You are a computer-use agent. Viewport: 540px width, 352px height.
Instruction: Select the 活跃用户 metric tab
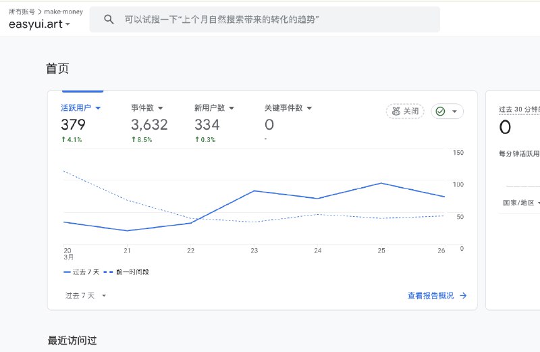pos(76,108)
